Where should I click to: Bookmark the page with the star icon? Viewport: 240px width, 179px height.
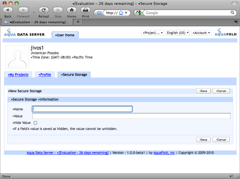pos(121,13)
